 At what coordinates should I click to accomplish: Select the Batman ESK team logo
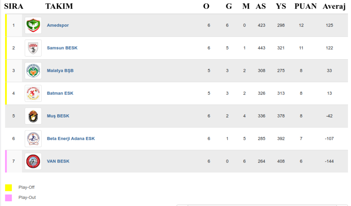[x=33, y=93]
